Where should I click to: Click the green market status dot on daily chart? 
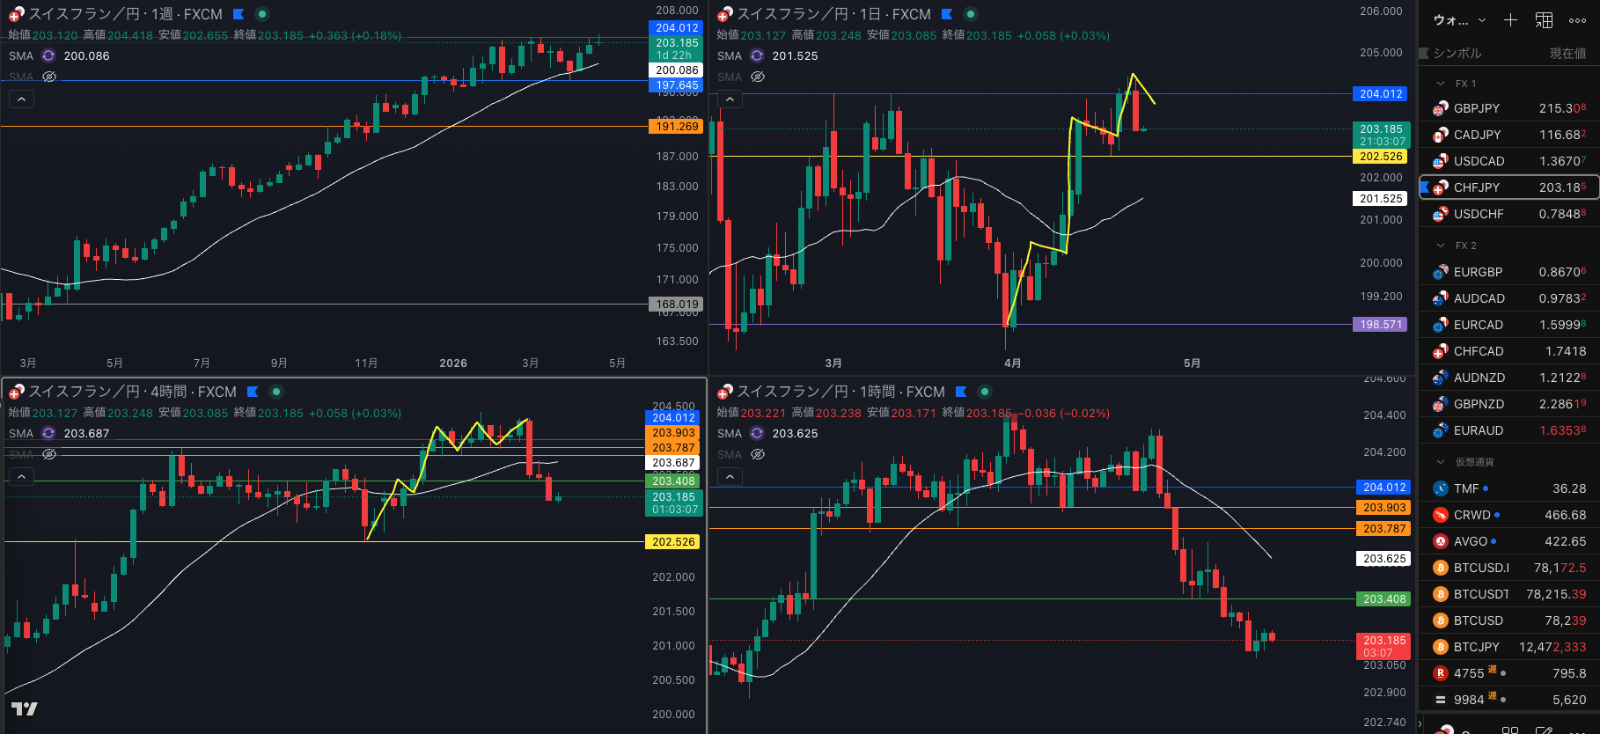[x=970, y=14]
